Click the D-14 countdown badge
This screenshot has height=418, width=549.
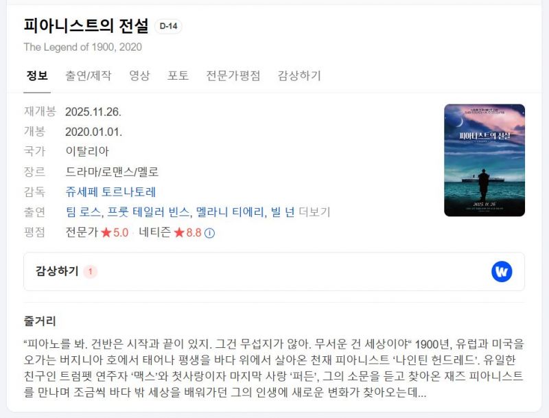pyautogui.click(x=168, y=26)
